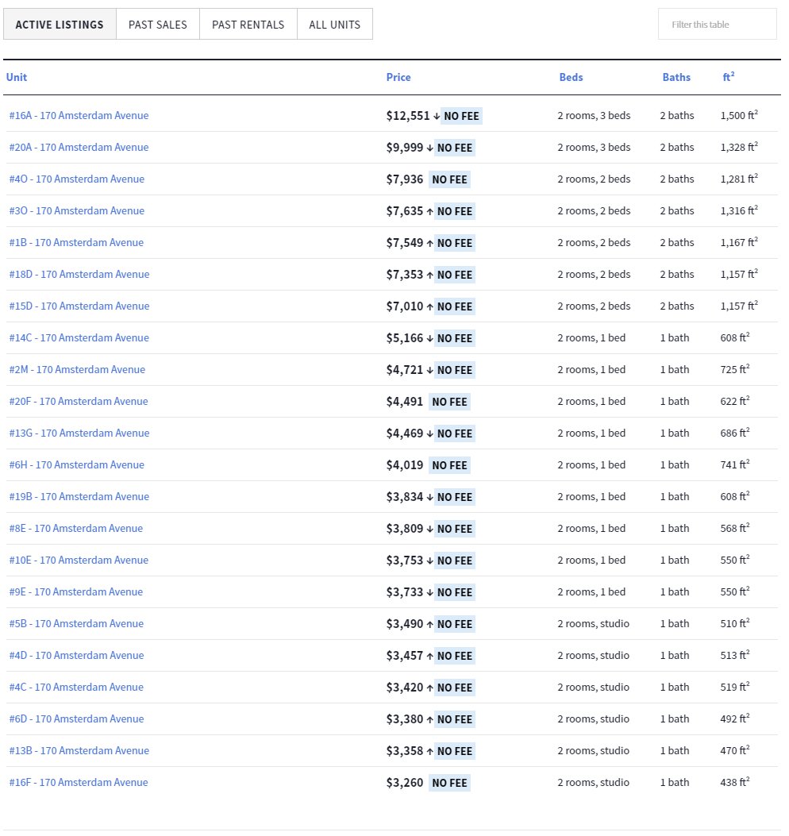Open the #16F studio listing

click(x=79, y=782)
